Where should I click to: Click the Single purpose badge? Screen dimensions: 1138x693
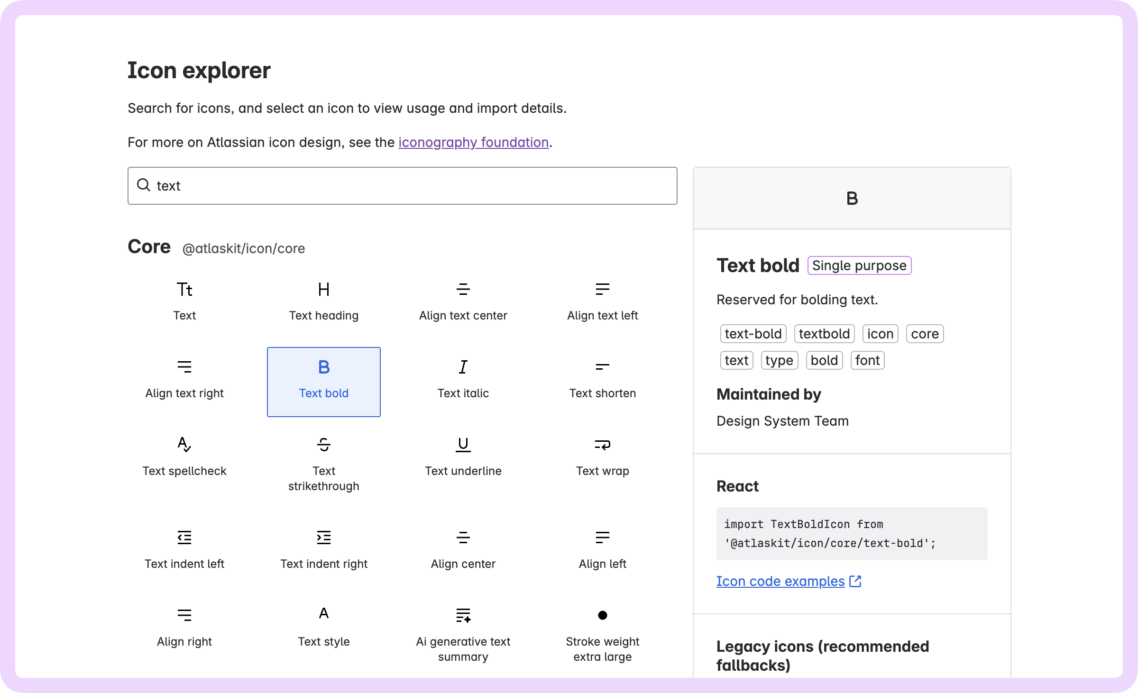(x=859, y=265)
